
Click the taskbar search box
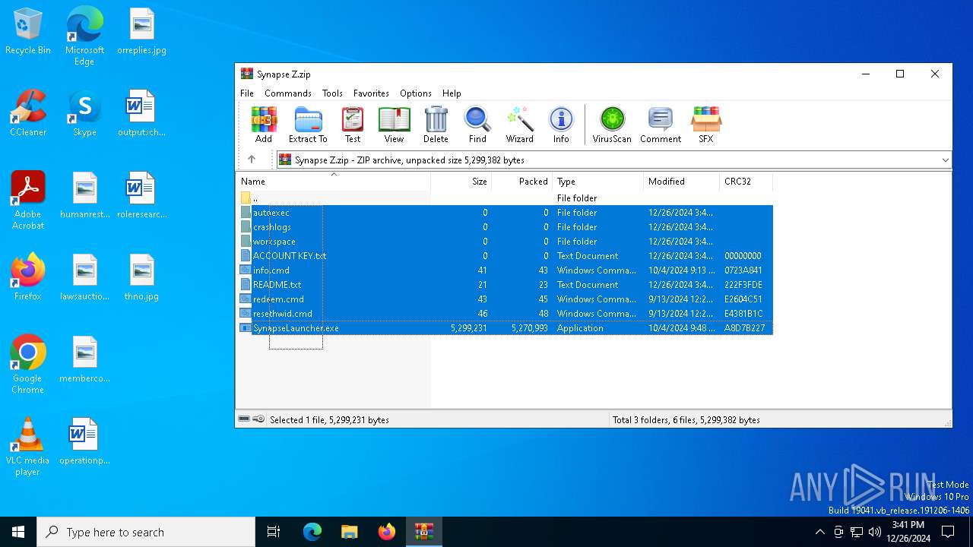pos(146,532)
